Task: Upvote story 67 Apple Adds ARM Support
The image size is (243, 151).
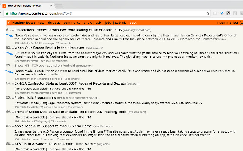Action: click(x=13, y=126)
